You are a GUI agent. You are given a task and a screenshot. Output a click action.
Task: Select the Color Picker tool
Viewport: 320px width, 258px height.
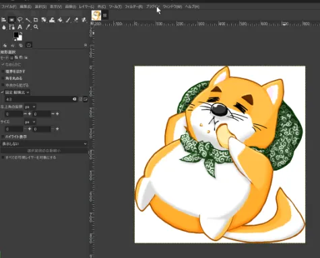[28, 27]
